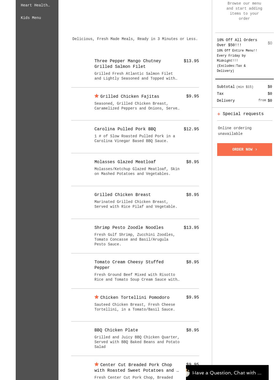Click the $13.95 price next to Shrimp Pesto Zoodles

tap(191, 228)
